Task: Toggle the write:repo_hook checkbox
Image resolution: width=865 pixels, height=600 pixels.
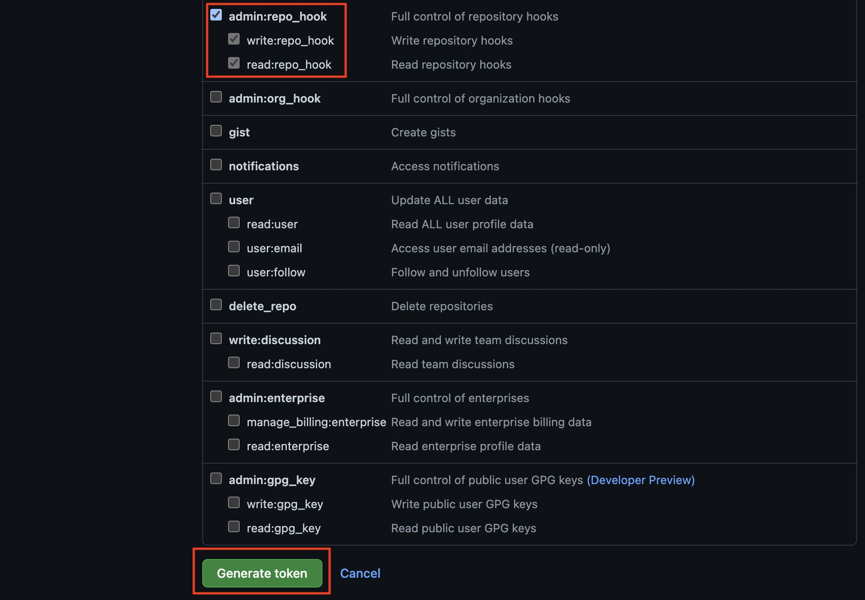Action: click(x=234, y=39)
